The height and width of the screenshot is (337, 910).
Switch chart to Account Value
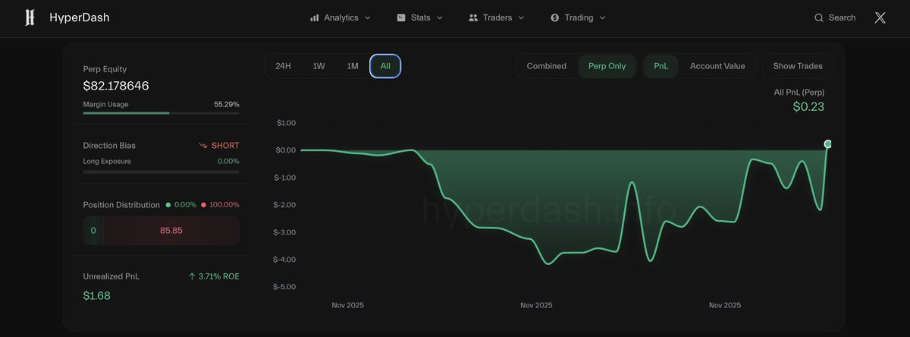(x=717, y=66)
